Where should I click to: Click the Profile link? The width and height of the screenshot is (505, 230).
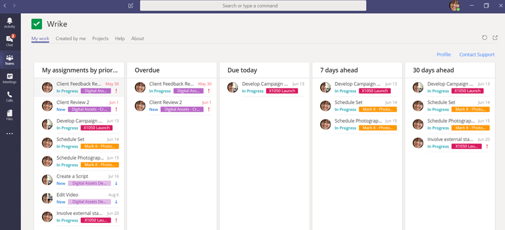coord(443,55)
